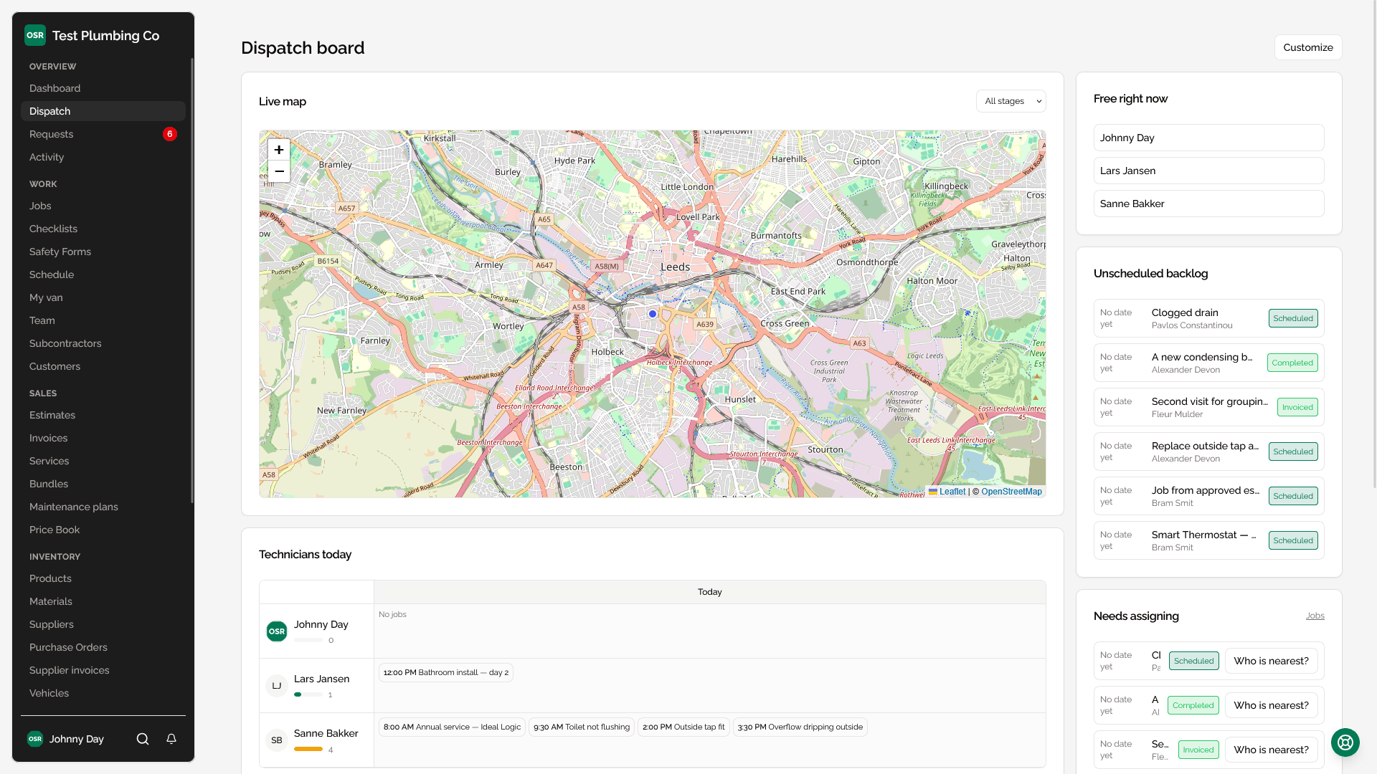Zoom out on the live map
This screenshot has width=1377, height=774.
tap(279, 171)
